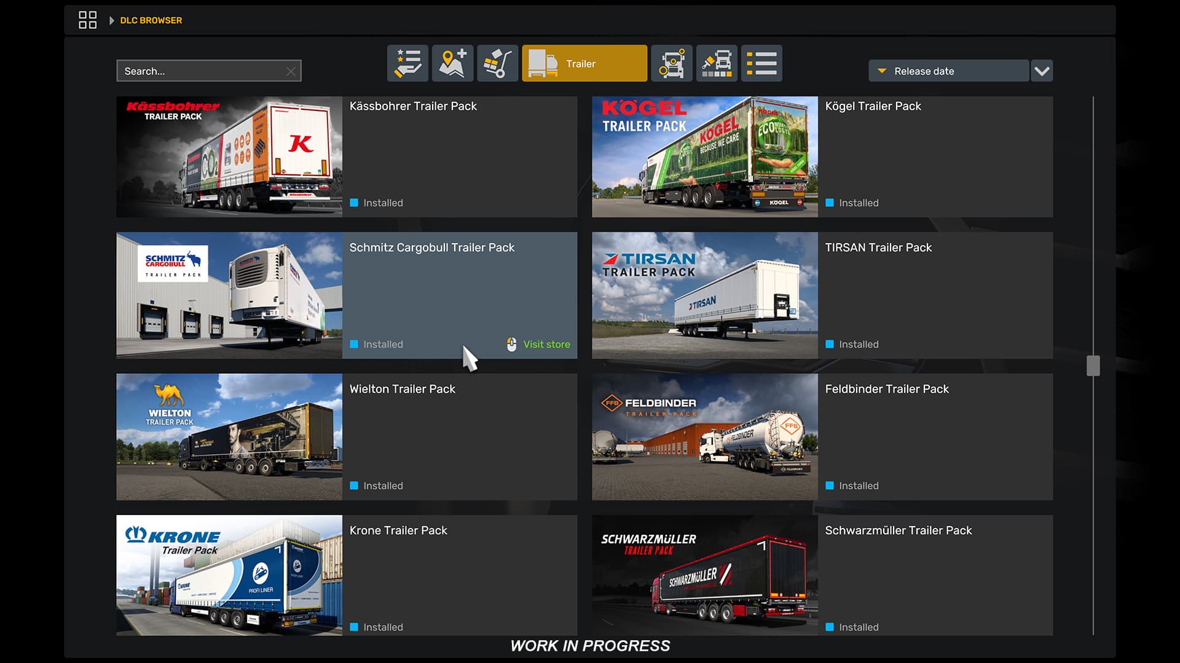This screenshot has height=663, width=1180.
Task: Clear search field with X icon
Action: 291,72
